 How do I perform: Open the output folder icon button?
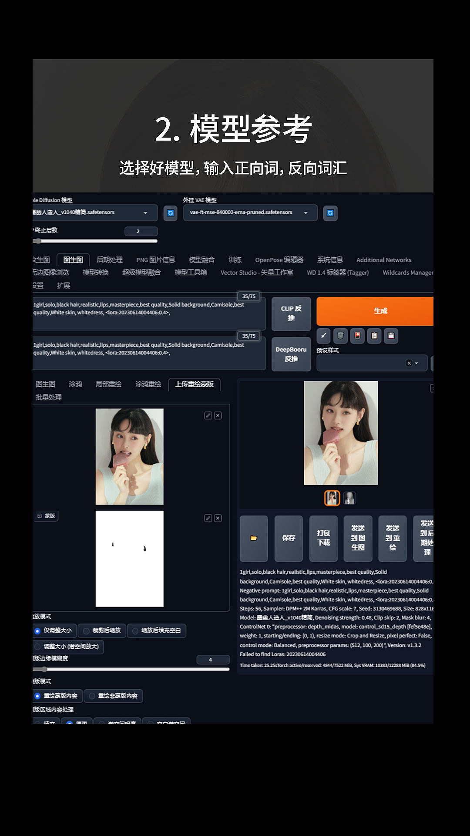(254, 538)
